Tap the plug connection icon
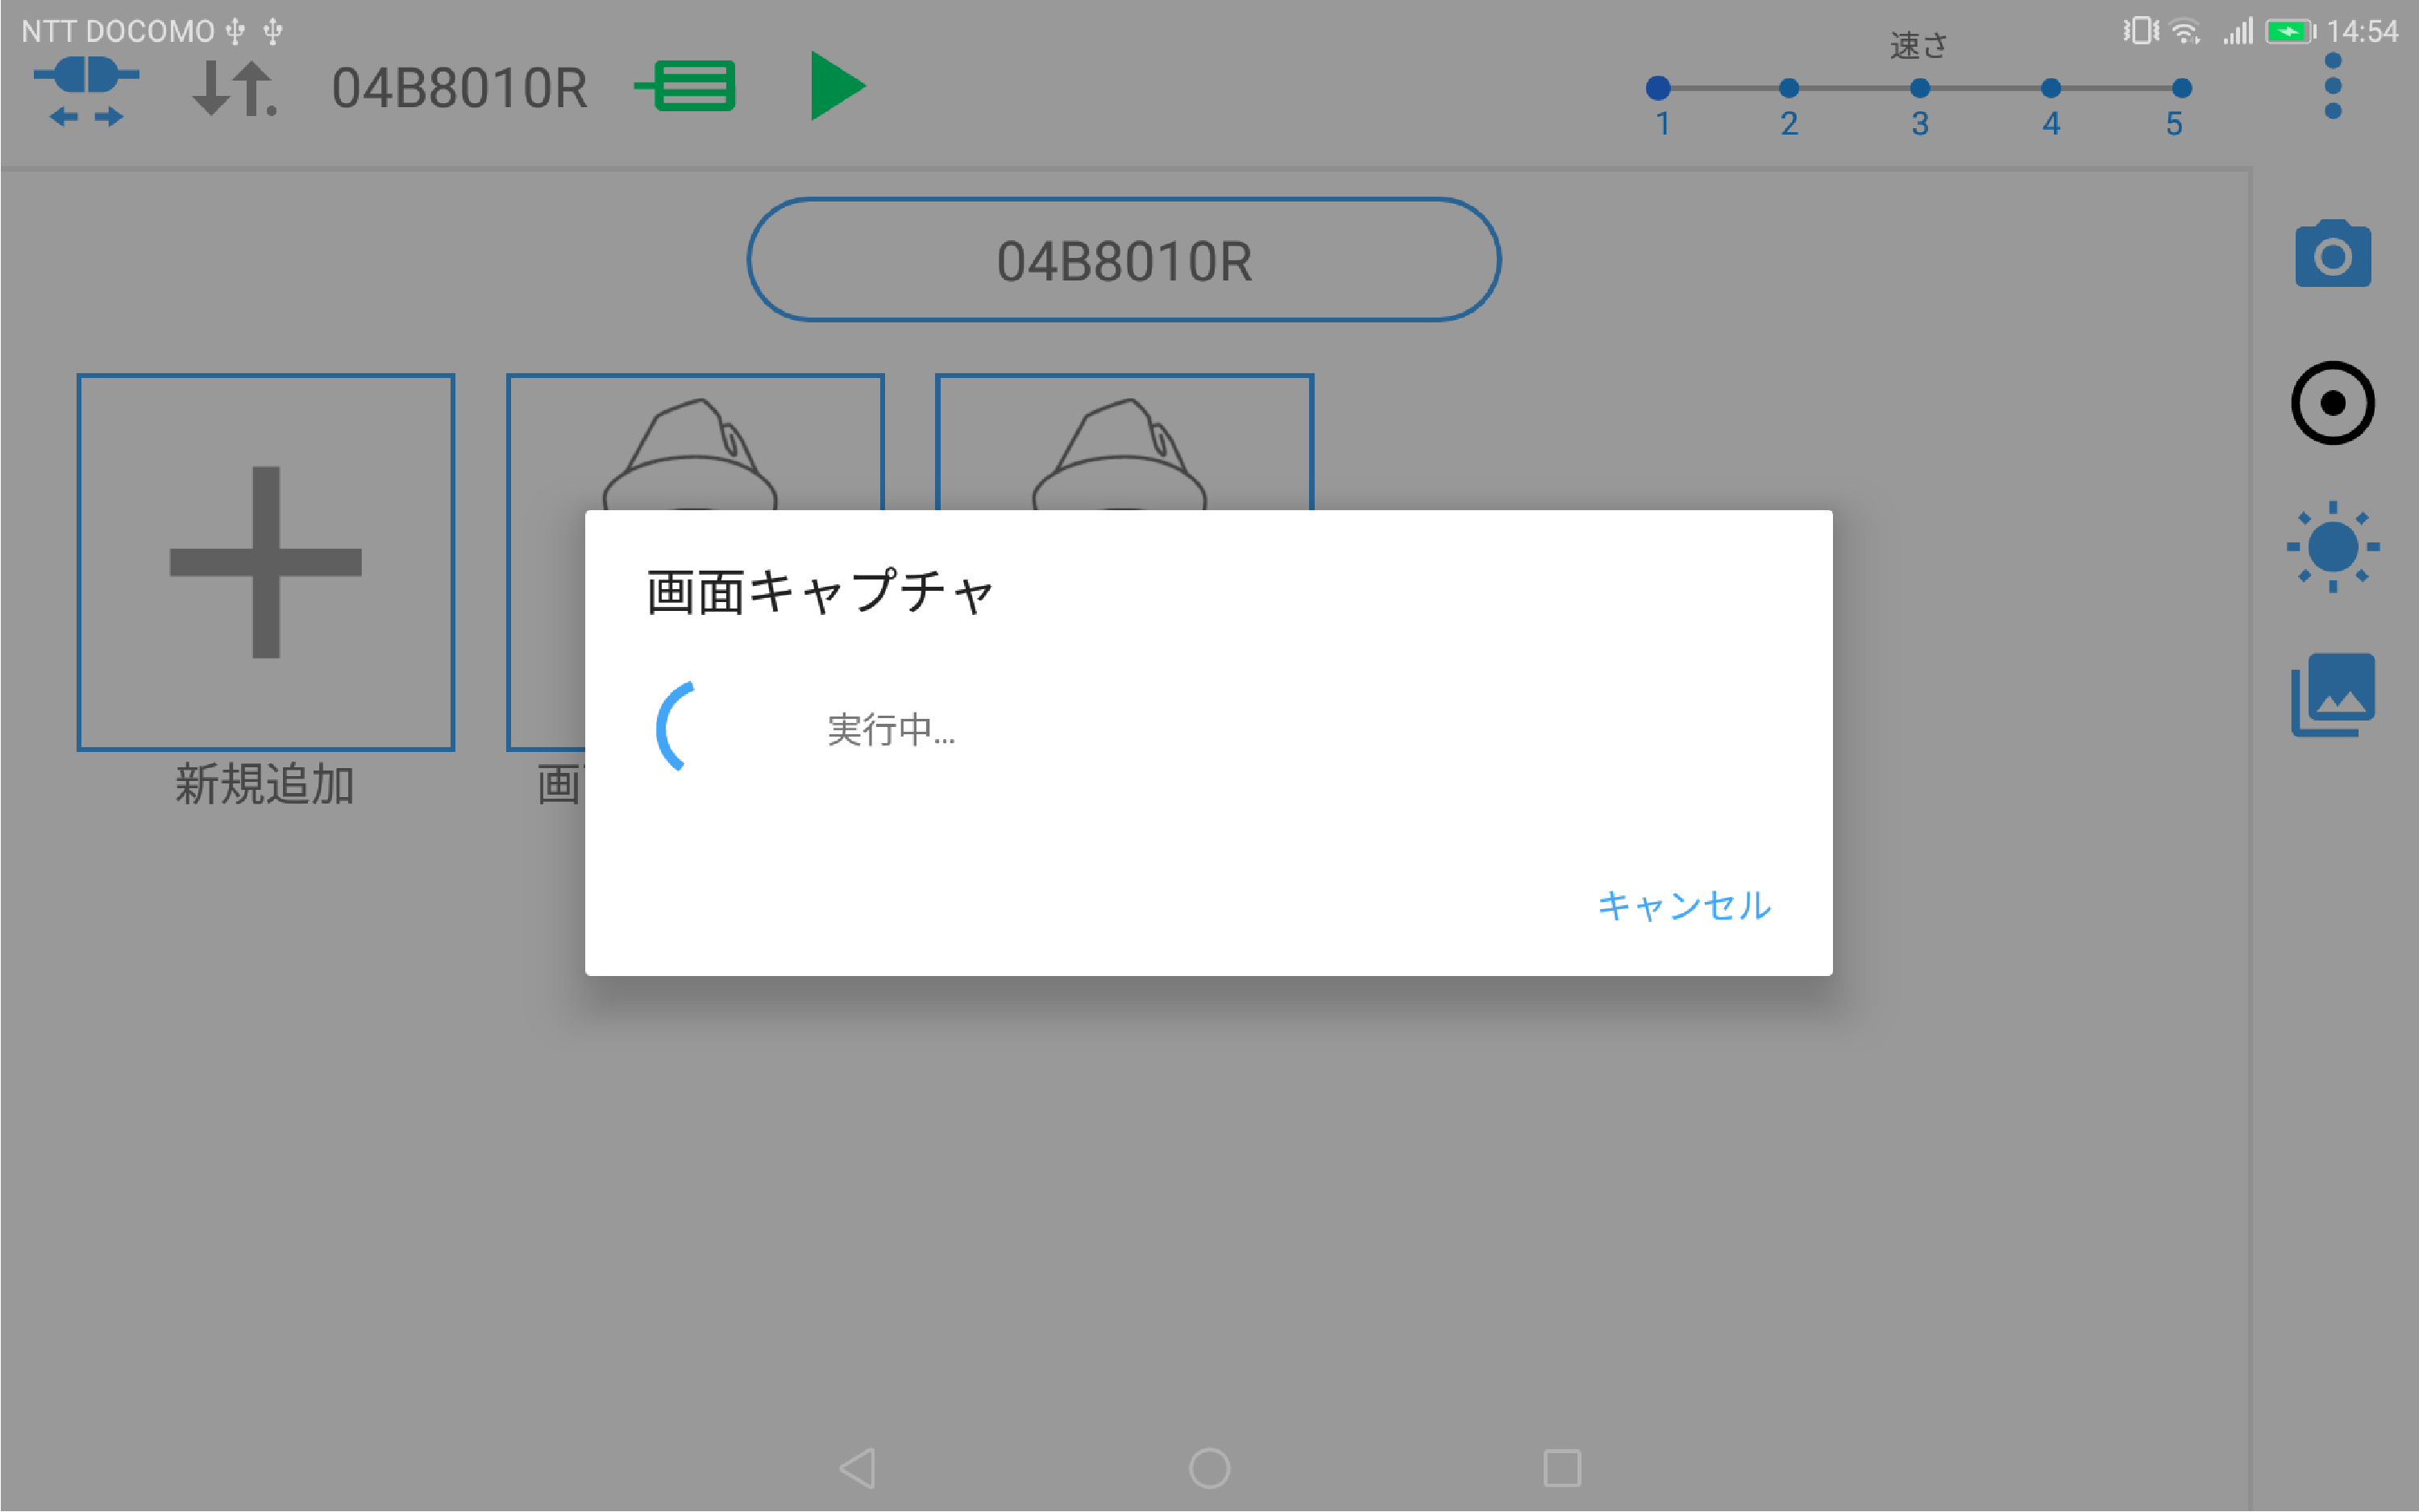 coord(86,89)
